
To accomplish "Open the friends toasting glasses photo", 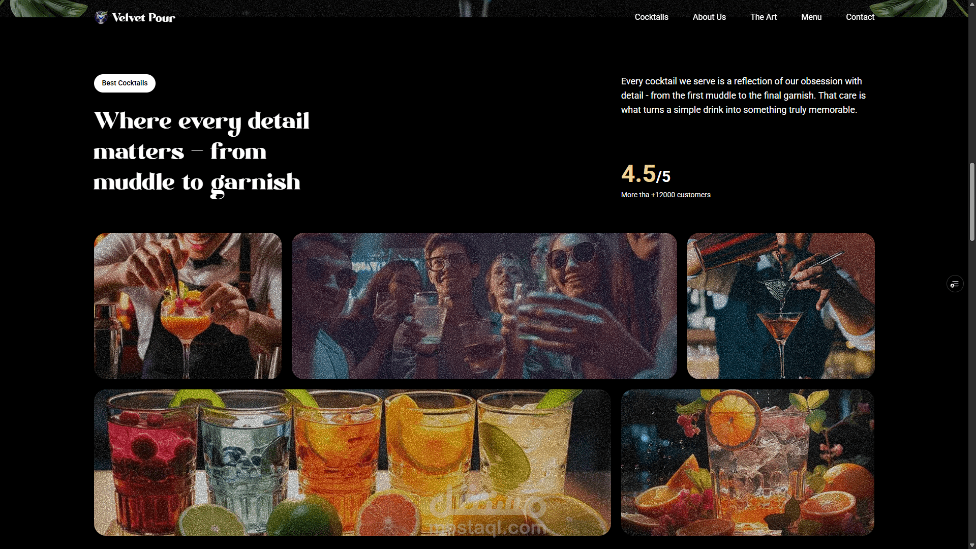I will point(484,306).
